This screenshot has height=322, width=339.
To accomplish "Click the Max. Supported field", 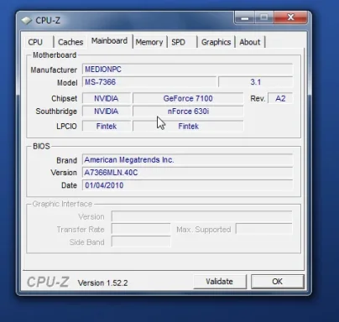I will pos(263,229).
